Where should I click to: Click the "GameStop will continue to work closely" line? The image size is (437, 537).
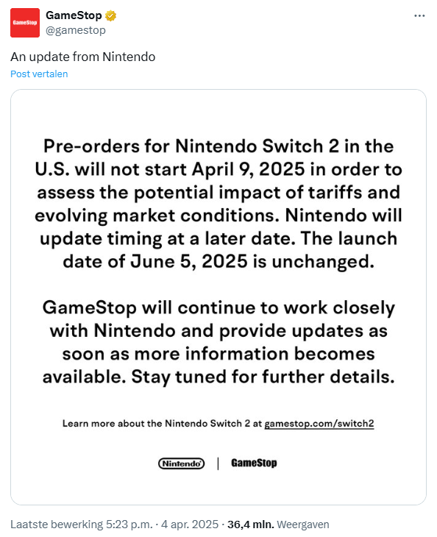(218, 307)
